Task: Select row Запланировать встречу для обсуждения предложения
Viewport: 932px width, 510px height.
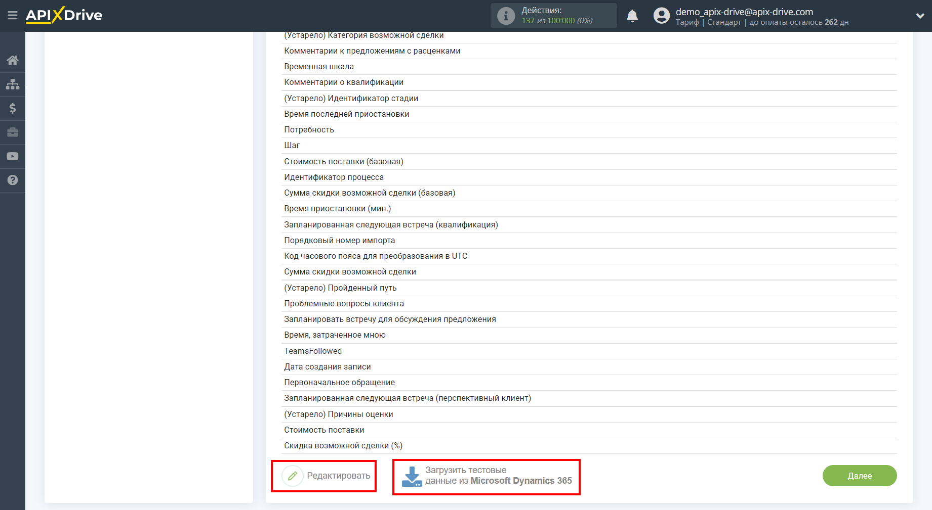Action: pos(589,319)
